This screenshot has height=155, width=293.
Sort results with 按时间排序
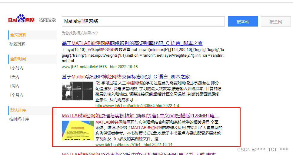coord(19,119)
